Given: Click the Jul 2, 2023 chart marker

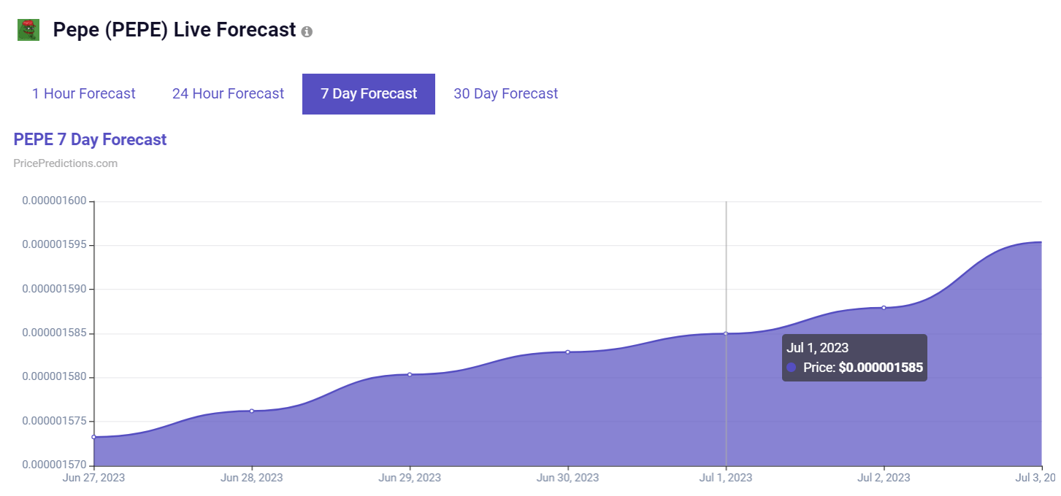Looking at the screenshot, I should click(x=884, y=307).
